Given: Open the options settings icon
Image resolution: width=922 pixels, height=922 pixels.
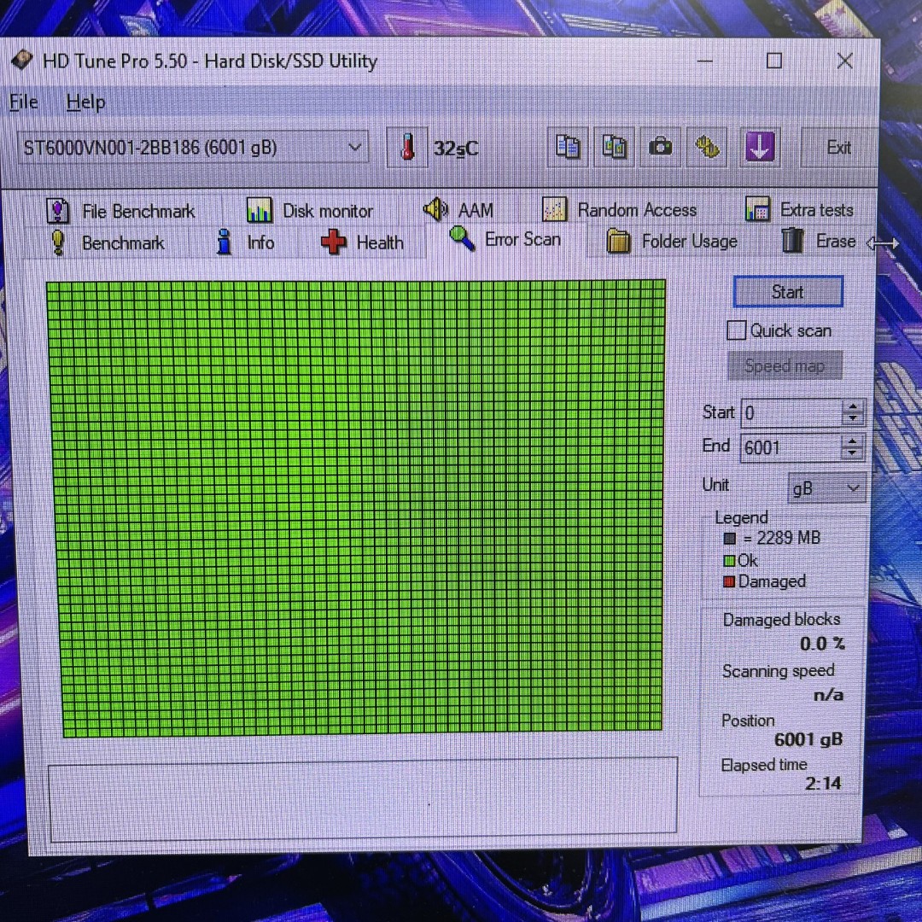Looking at the screenshot, I should (x=707, y=147).
